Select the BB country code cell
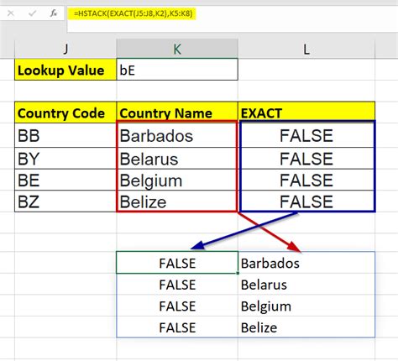The image size is (398, 361). [65, 135]
